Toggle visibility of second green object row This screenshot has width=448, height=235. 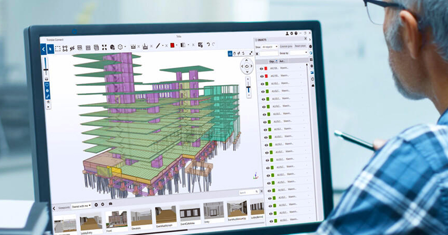point(263,91)
